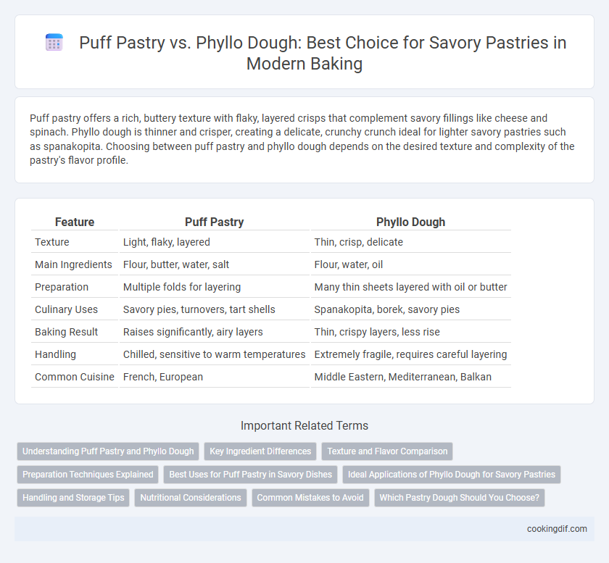Select 'Ideal Applications of Phyllo Dough for Savory Pastries'
The width and height of the screenshot is (609, 563).
click(452, 475)
